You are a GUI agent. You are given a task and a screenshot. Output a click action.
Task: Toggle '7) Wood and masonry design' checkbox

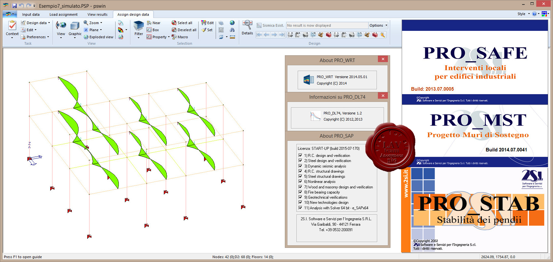[300, 187]
